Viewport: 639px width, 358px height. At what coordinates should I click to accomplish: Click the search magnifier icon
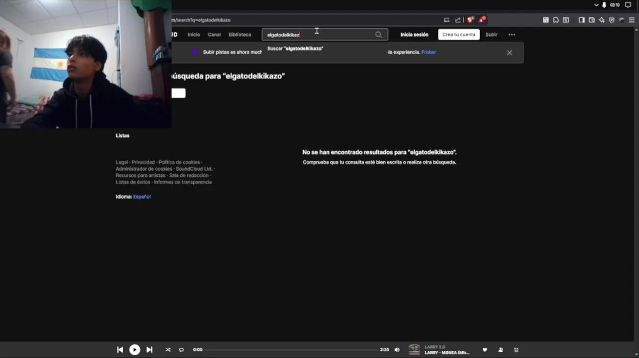[x=379, y=35]
